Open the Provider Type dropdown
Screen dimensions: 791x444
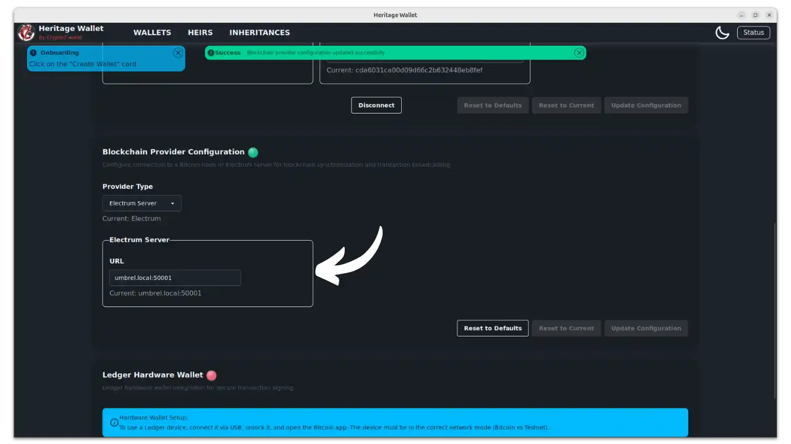pyautogui.click(x=142, y=203)
